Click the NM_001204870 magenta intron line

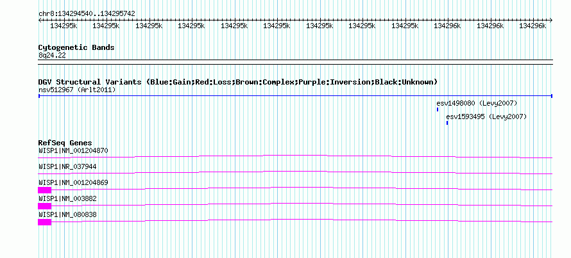pos(295,156)
